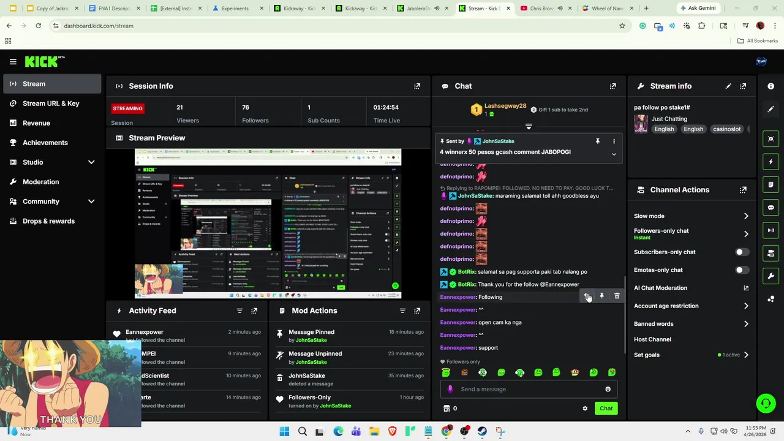The width and height of the screenshot is (784, 441).
Task: Open Slow mode options chevron
Action: 746,216
